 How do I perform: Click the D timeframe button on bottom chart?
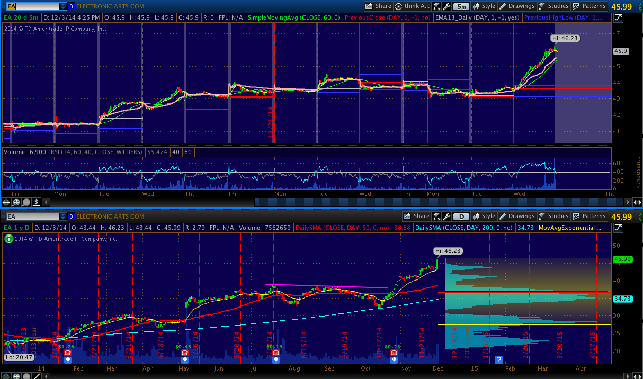[x=461, y=216]
